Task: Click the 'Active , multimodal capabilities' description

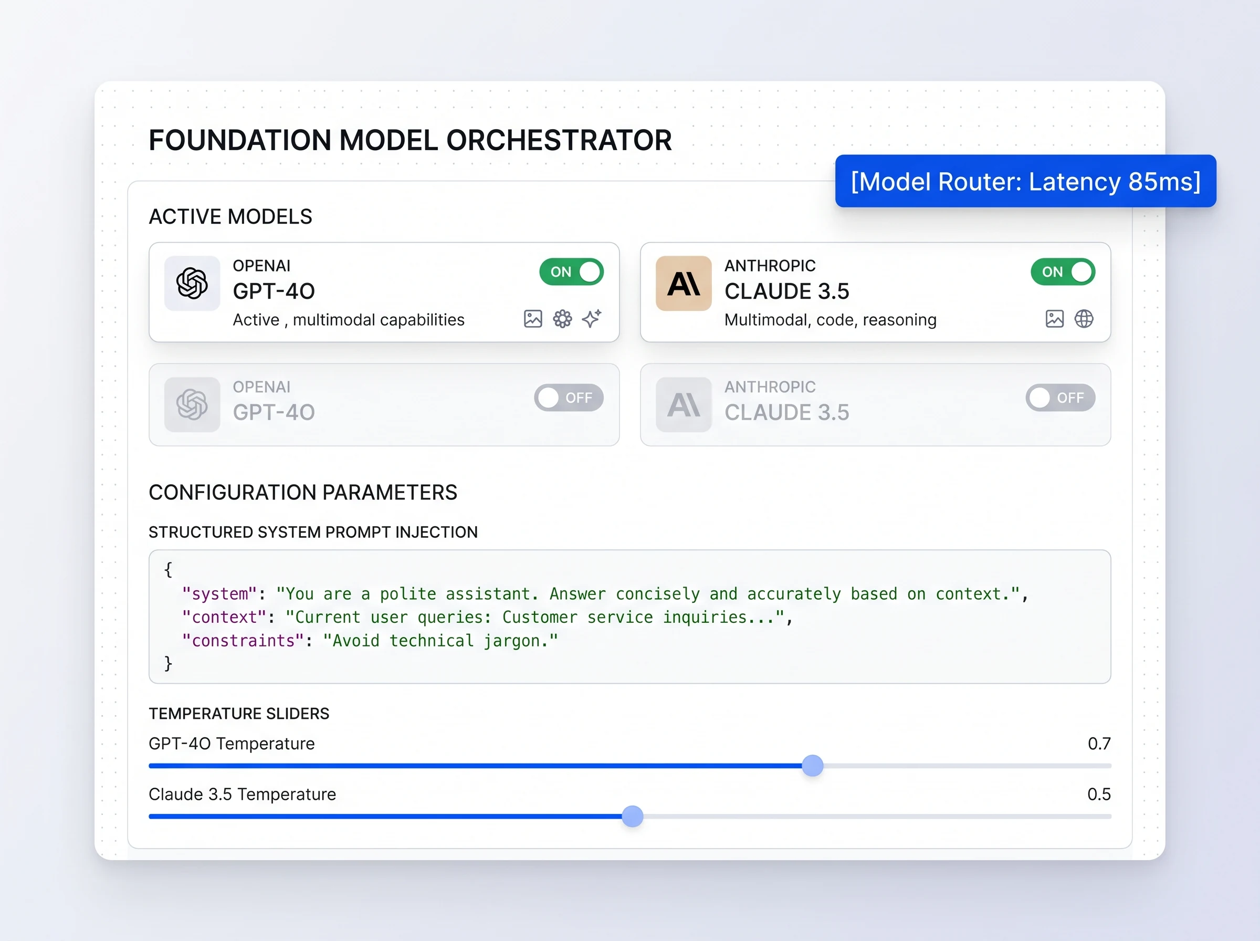Action: tap(349, 320)
